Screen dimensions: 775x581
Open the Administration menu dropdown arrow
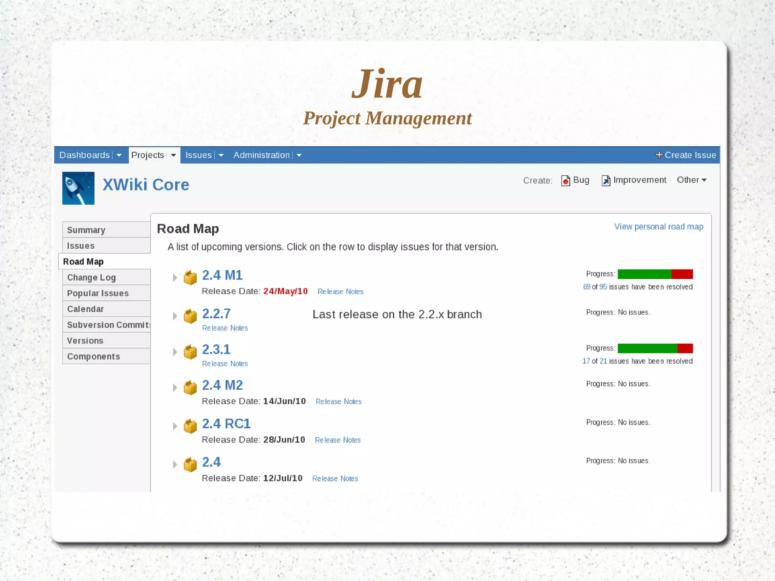point(299,155)
